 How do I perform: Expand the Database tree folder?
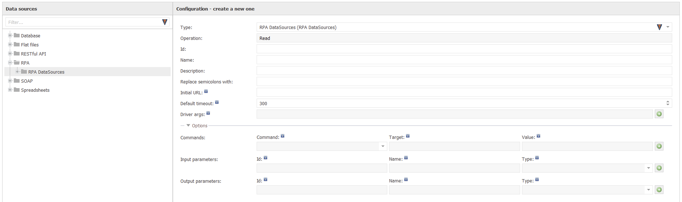[x=10, y=36]
